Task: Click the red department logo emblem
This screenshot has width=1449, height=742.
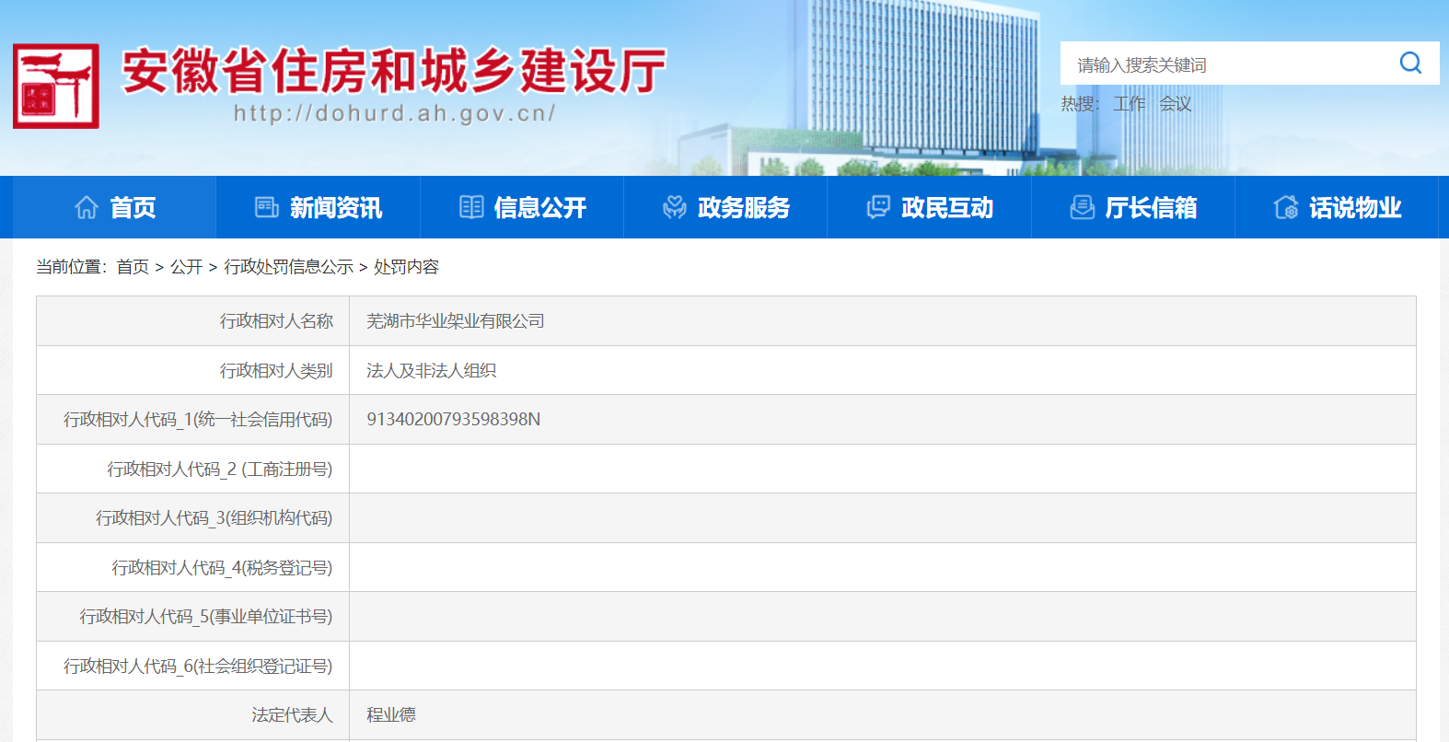Action: pyautogui.click(x=56, y=86)
